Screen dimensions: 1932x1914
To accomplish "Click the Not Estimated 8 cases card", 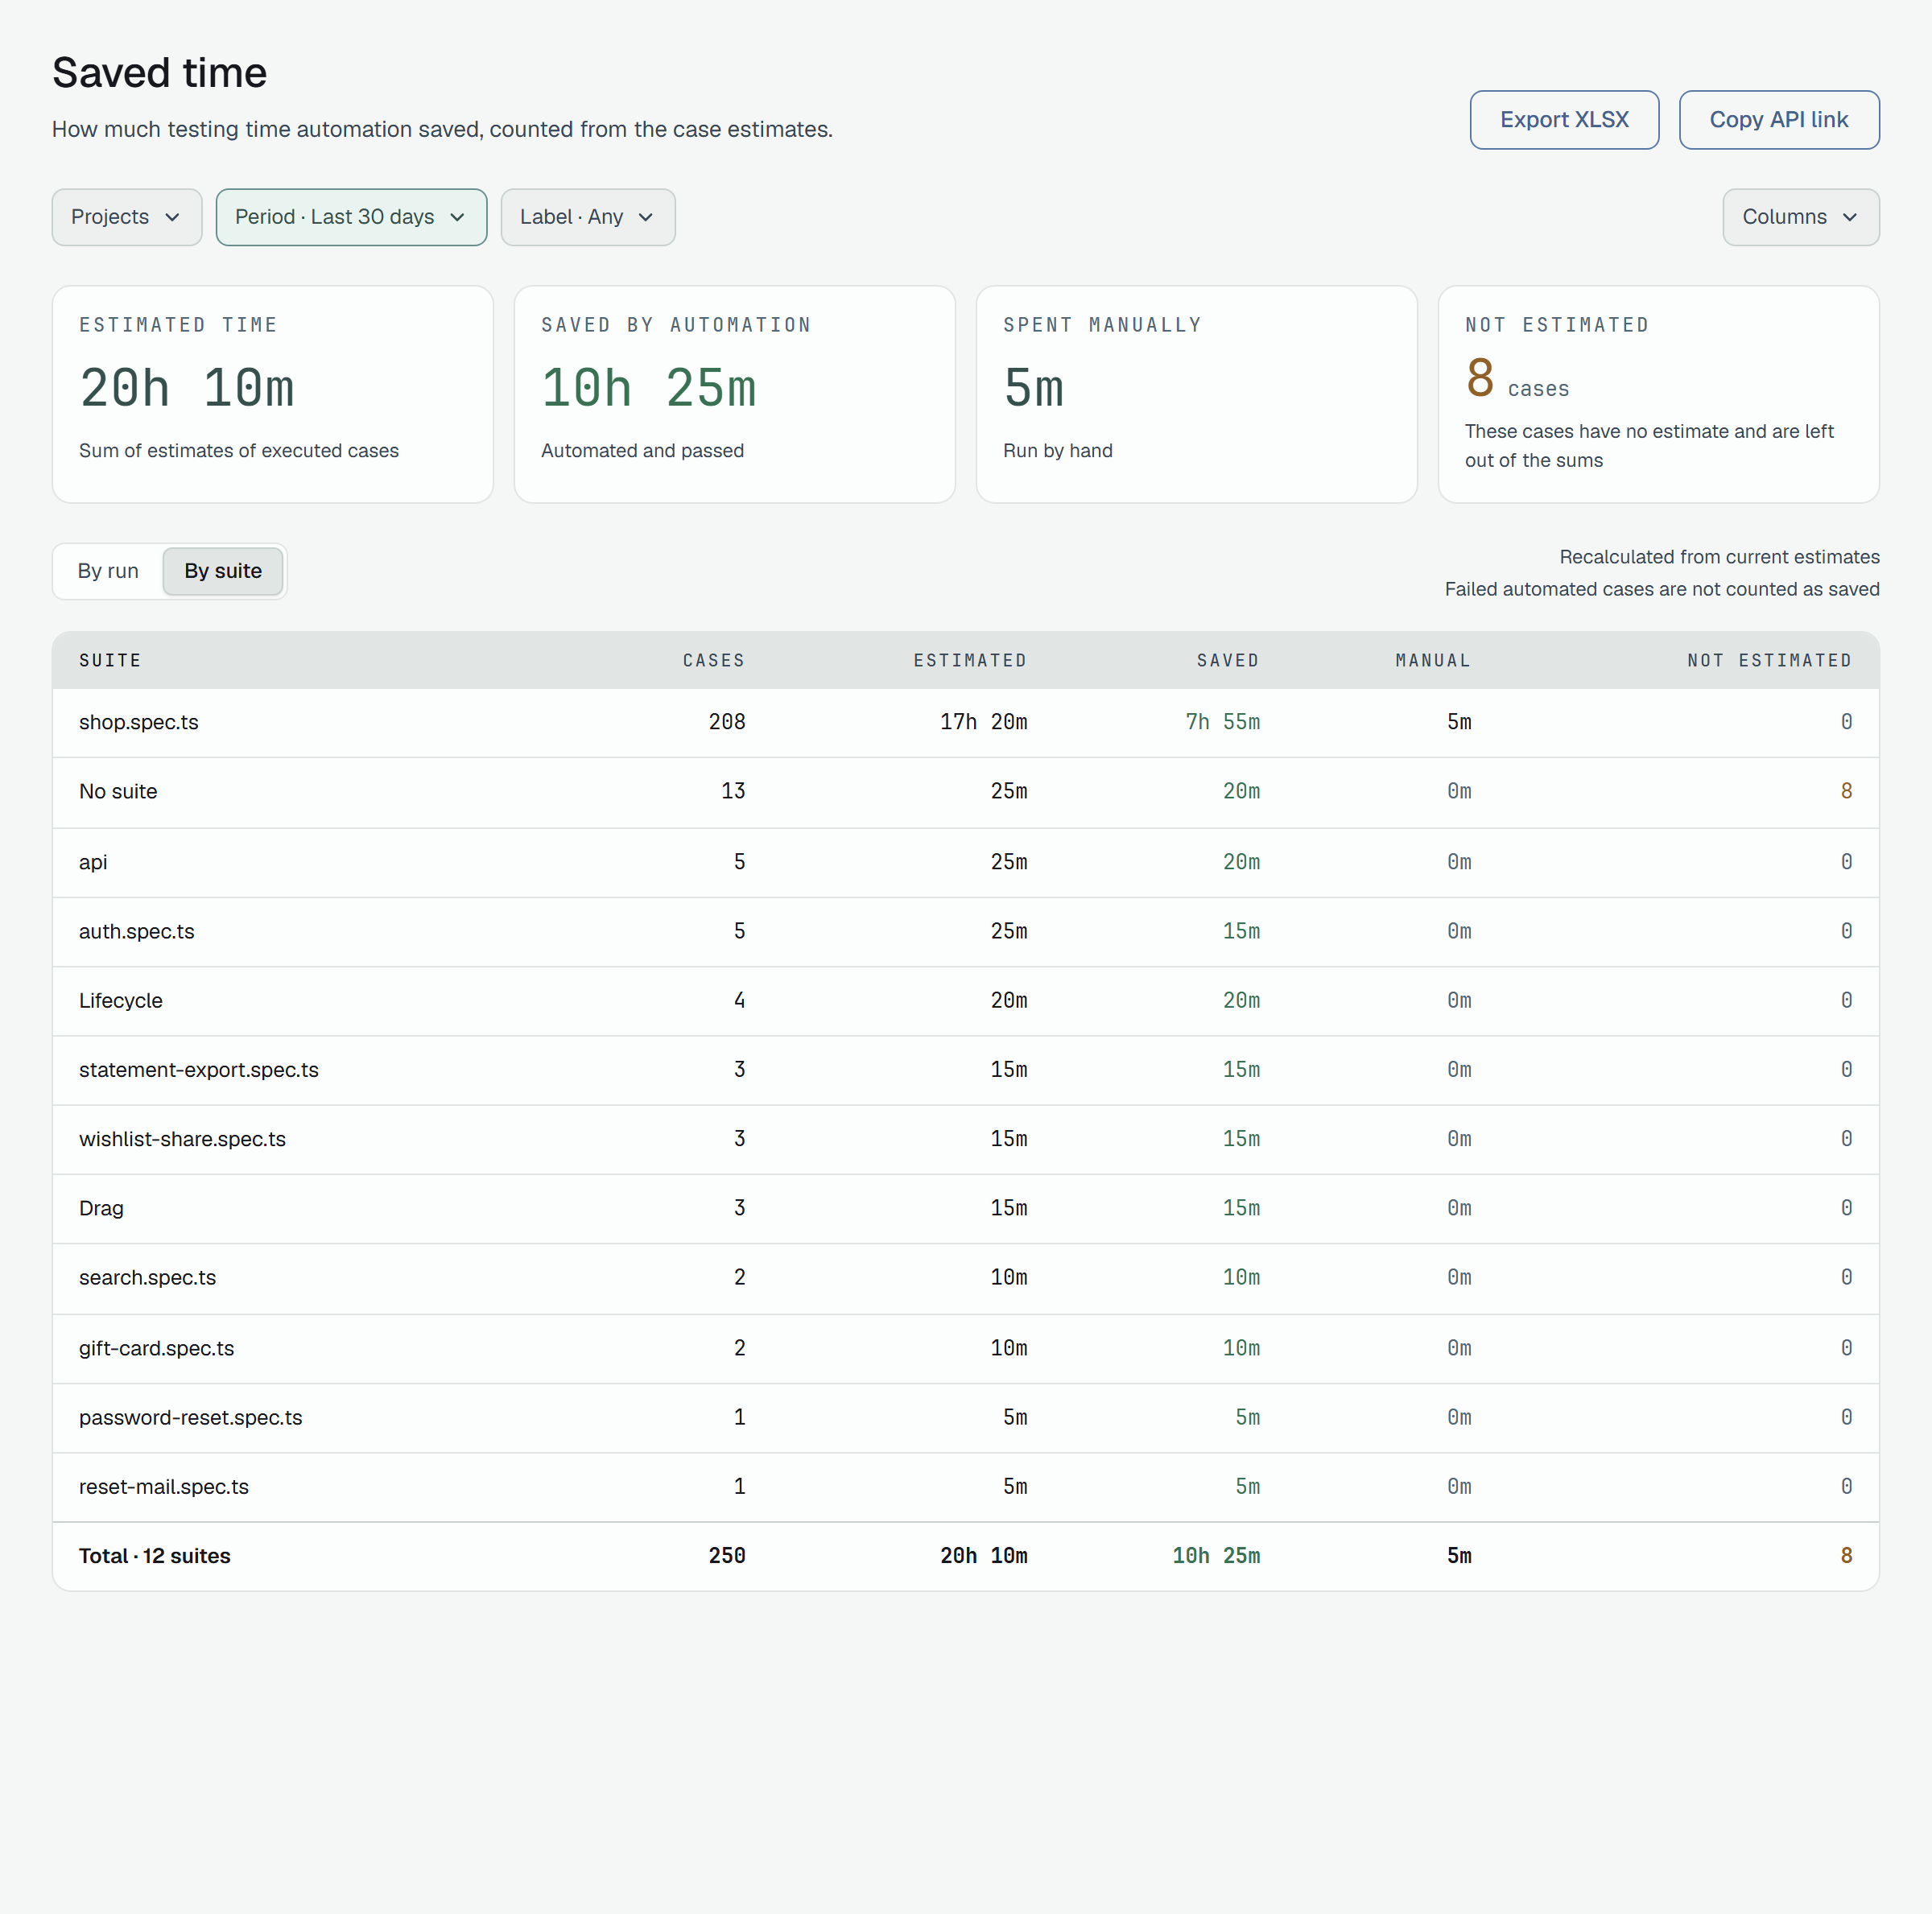I will (1659, 395).
